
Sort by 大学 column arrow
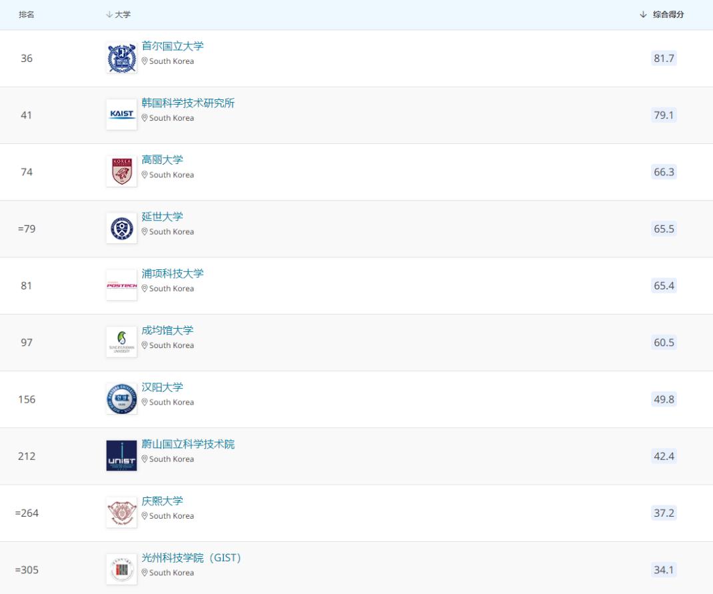(109, 15)
